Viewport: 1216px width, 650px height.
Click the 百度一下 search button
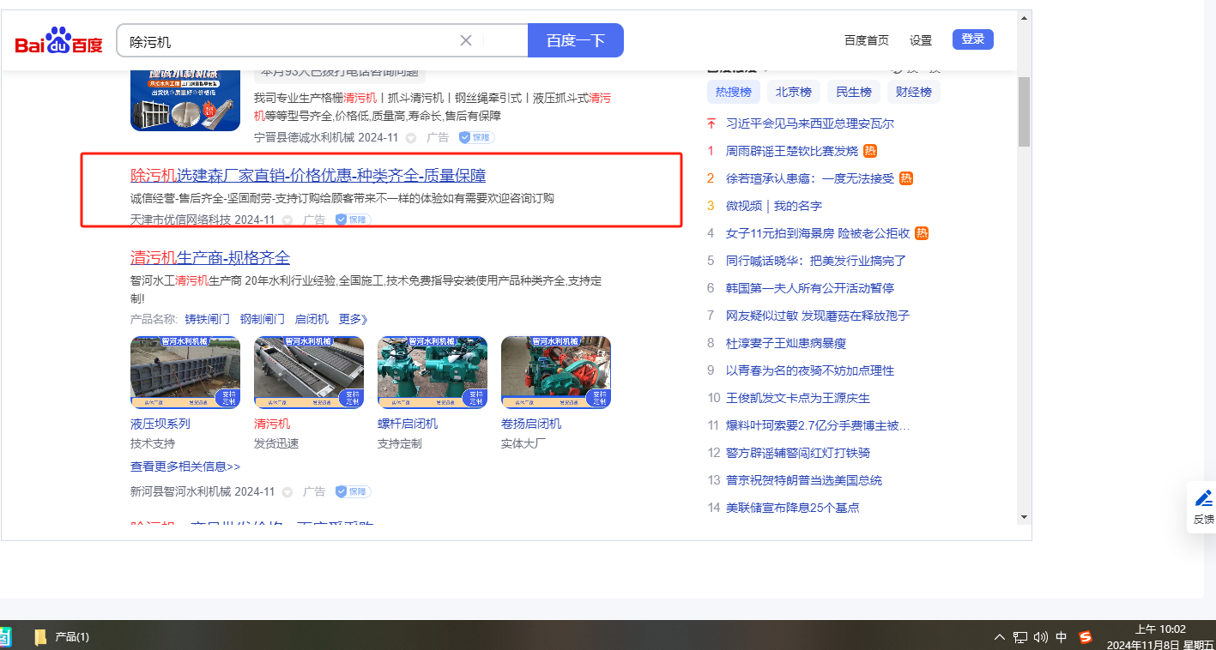(x=575, y=40)
